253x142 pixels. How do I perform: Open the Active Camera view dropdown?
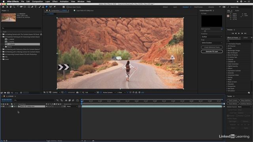109,92
